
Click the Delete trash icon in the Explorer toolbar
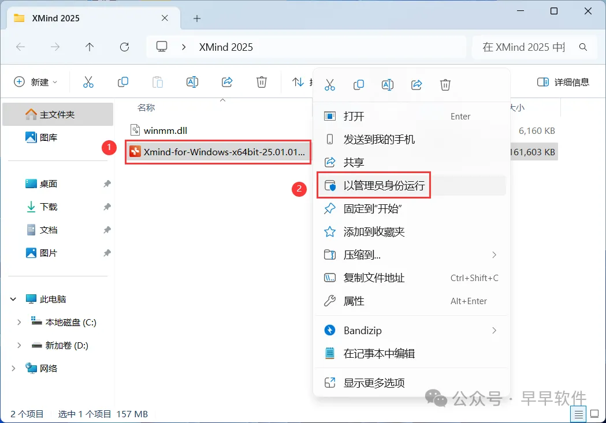(262, 82)
